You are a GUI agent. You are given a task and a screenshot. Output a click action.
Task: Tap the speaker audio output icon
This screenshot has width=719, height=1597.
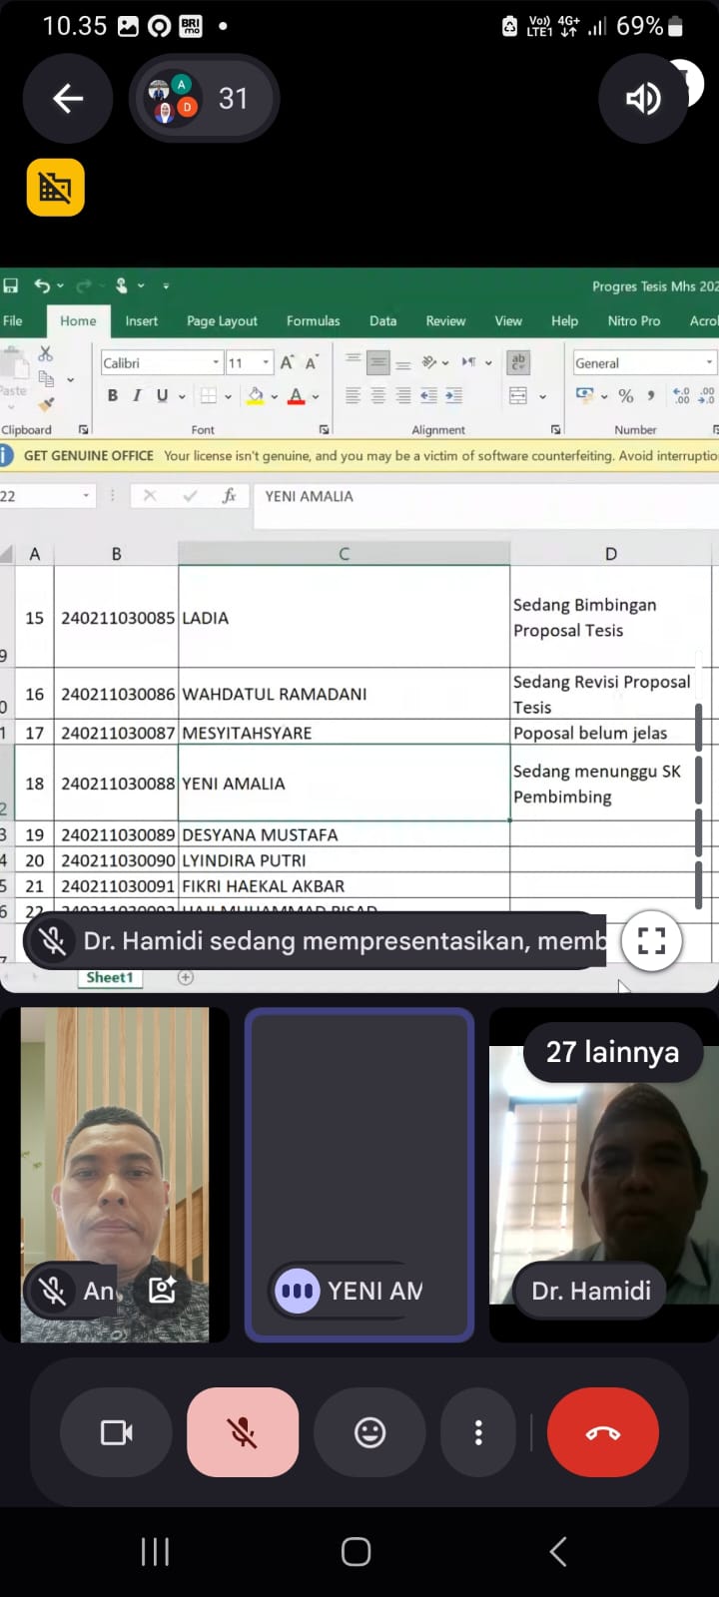tap(643, 99)
